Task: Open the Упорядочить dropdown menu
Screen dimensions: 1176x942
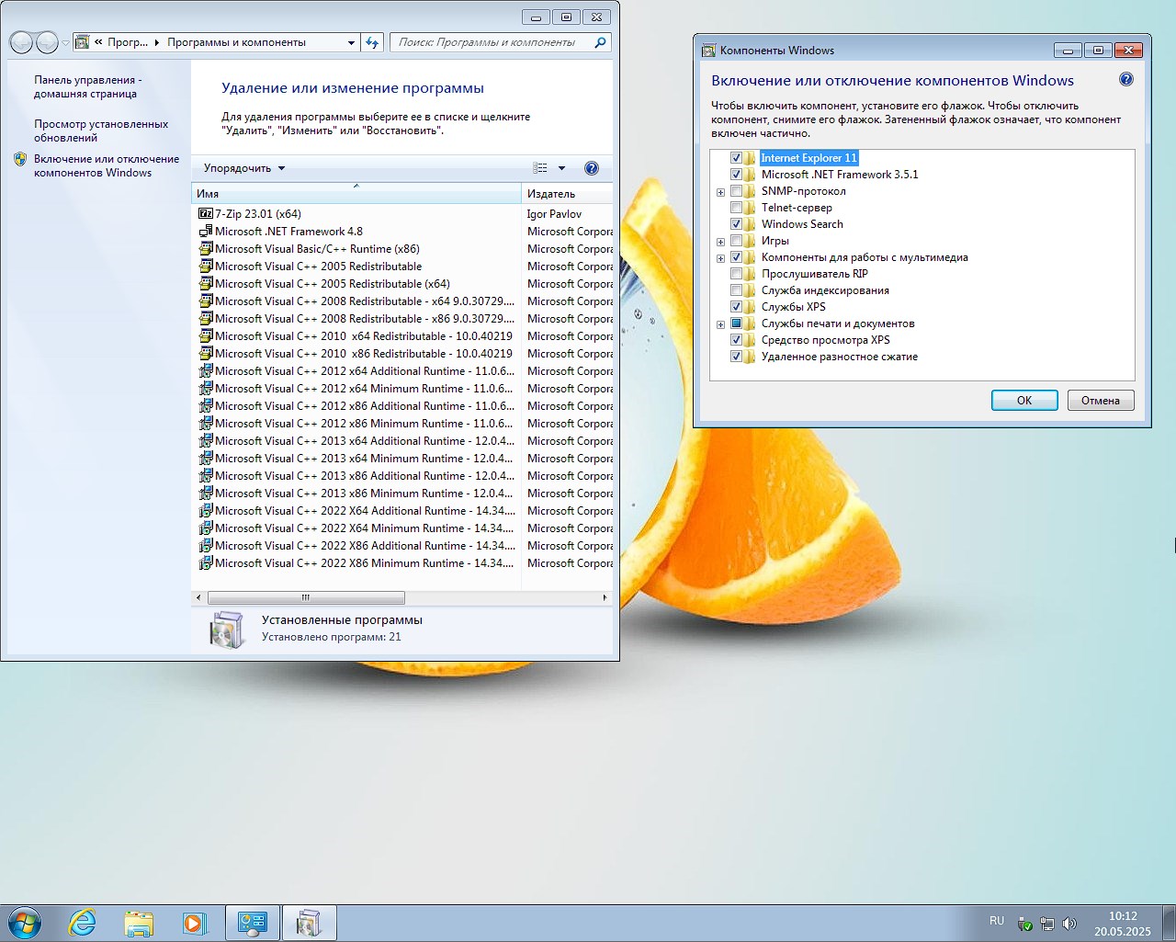Action: 244,168
